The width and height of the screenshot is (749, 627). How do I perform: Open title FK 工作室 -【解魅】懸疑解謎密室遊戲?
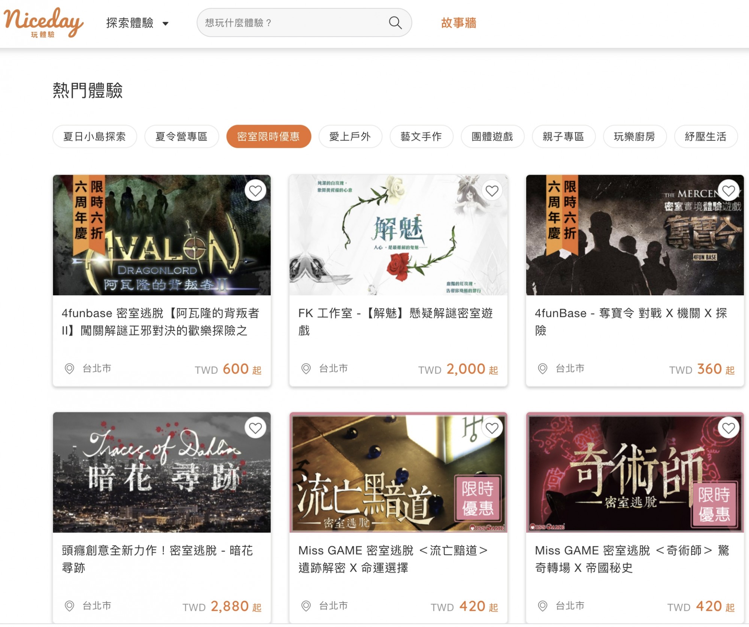(x=395, y=322)
